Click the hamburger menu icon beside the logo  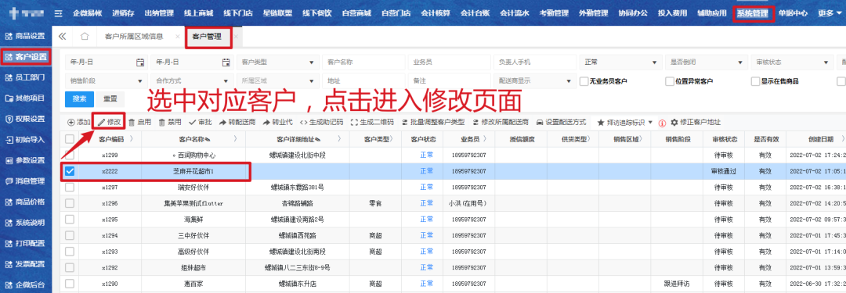point(58,13)
